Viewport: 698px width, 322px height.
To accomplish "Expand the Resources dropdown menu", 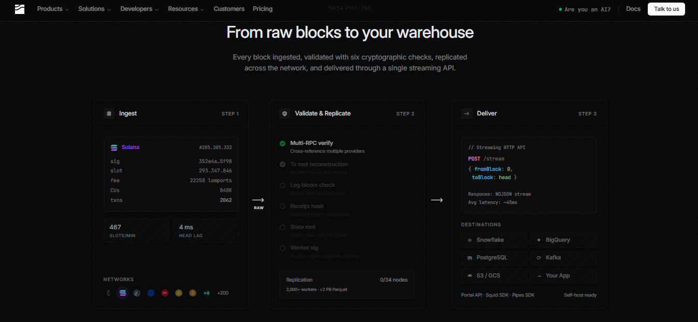I will [x=186, y=9].
